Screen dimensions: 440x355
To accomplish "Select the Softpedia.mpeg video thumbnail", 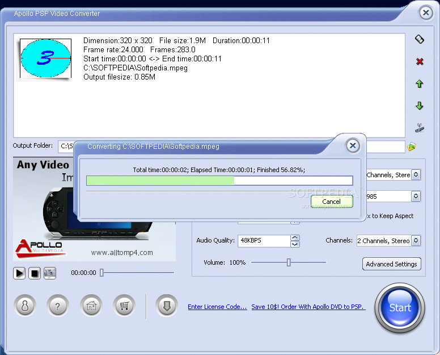I will (x=45, y=59).
